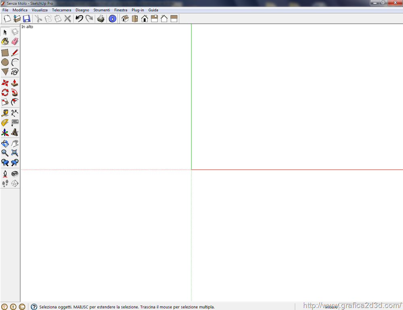Screen dimensions: 403x310
Task: Pick the 3D Text tool
Action: (x=15, y=132)
